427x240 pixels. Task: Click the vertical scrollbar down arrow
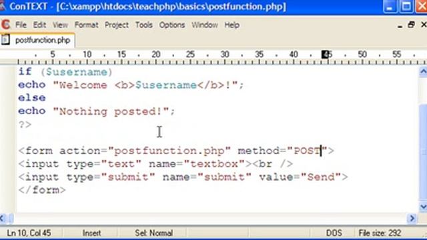tap(423, 207)
